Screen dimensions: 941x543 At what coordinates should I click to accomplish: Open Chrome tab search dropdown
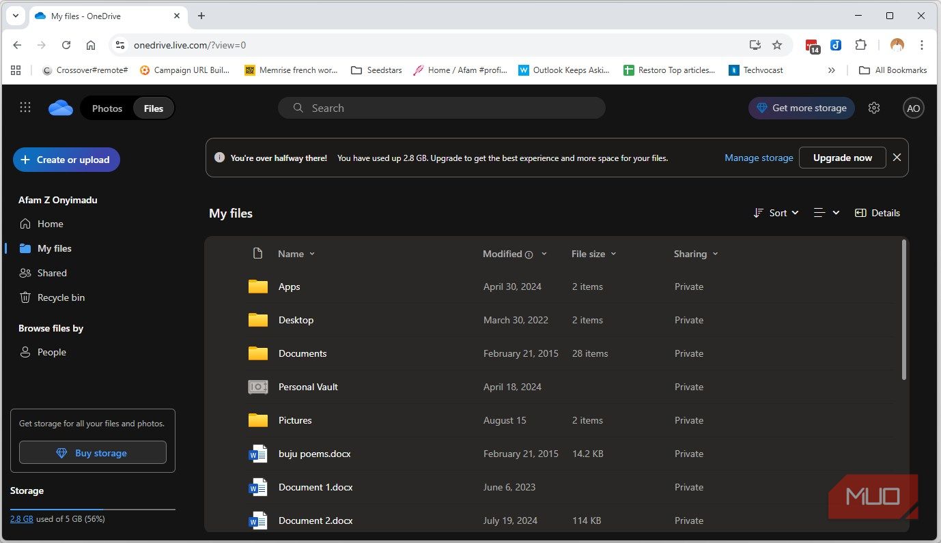coord(15,16)
